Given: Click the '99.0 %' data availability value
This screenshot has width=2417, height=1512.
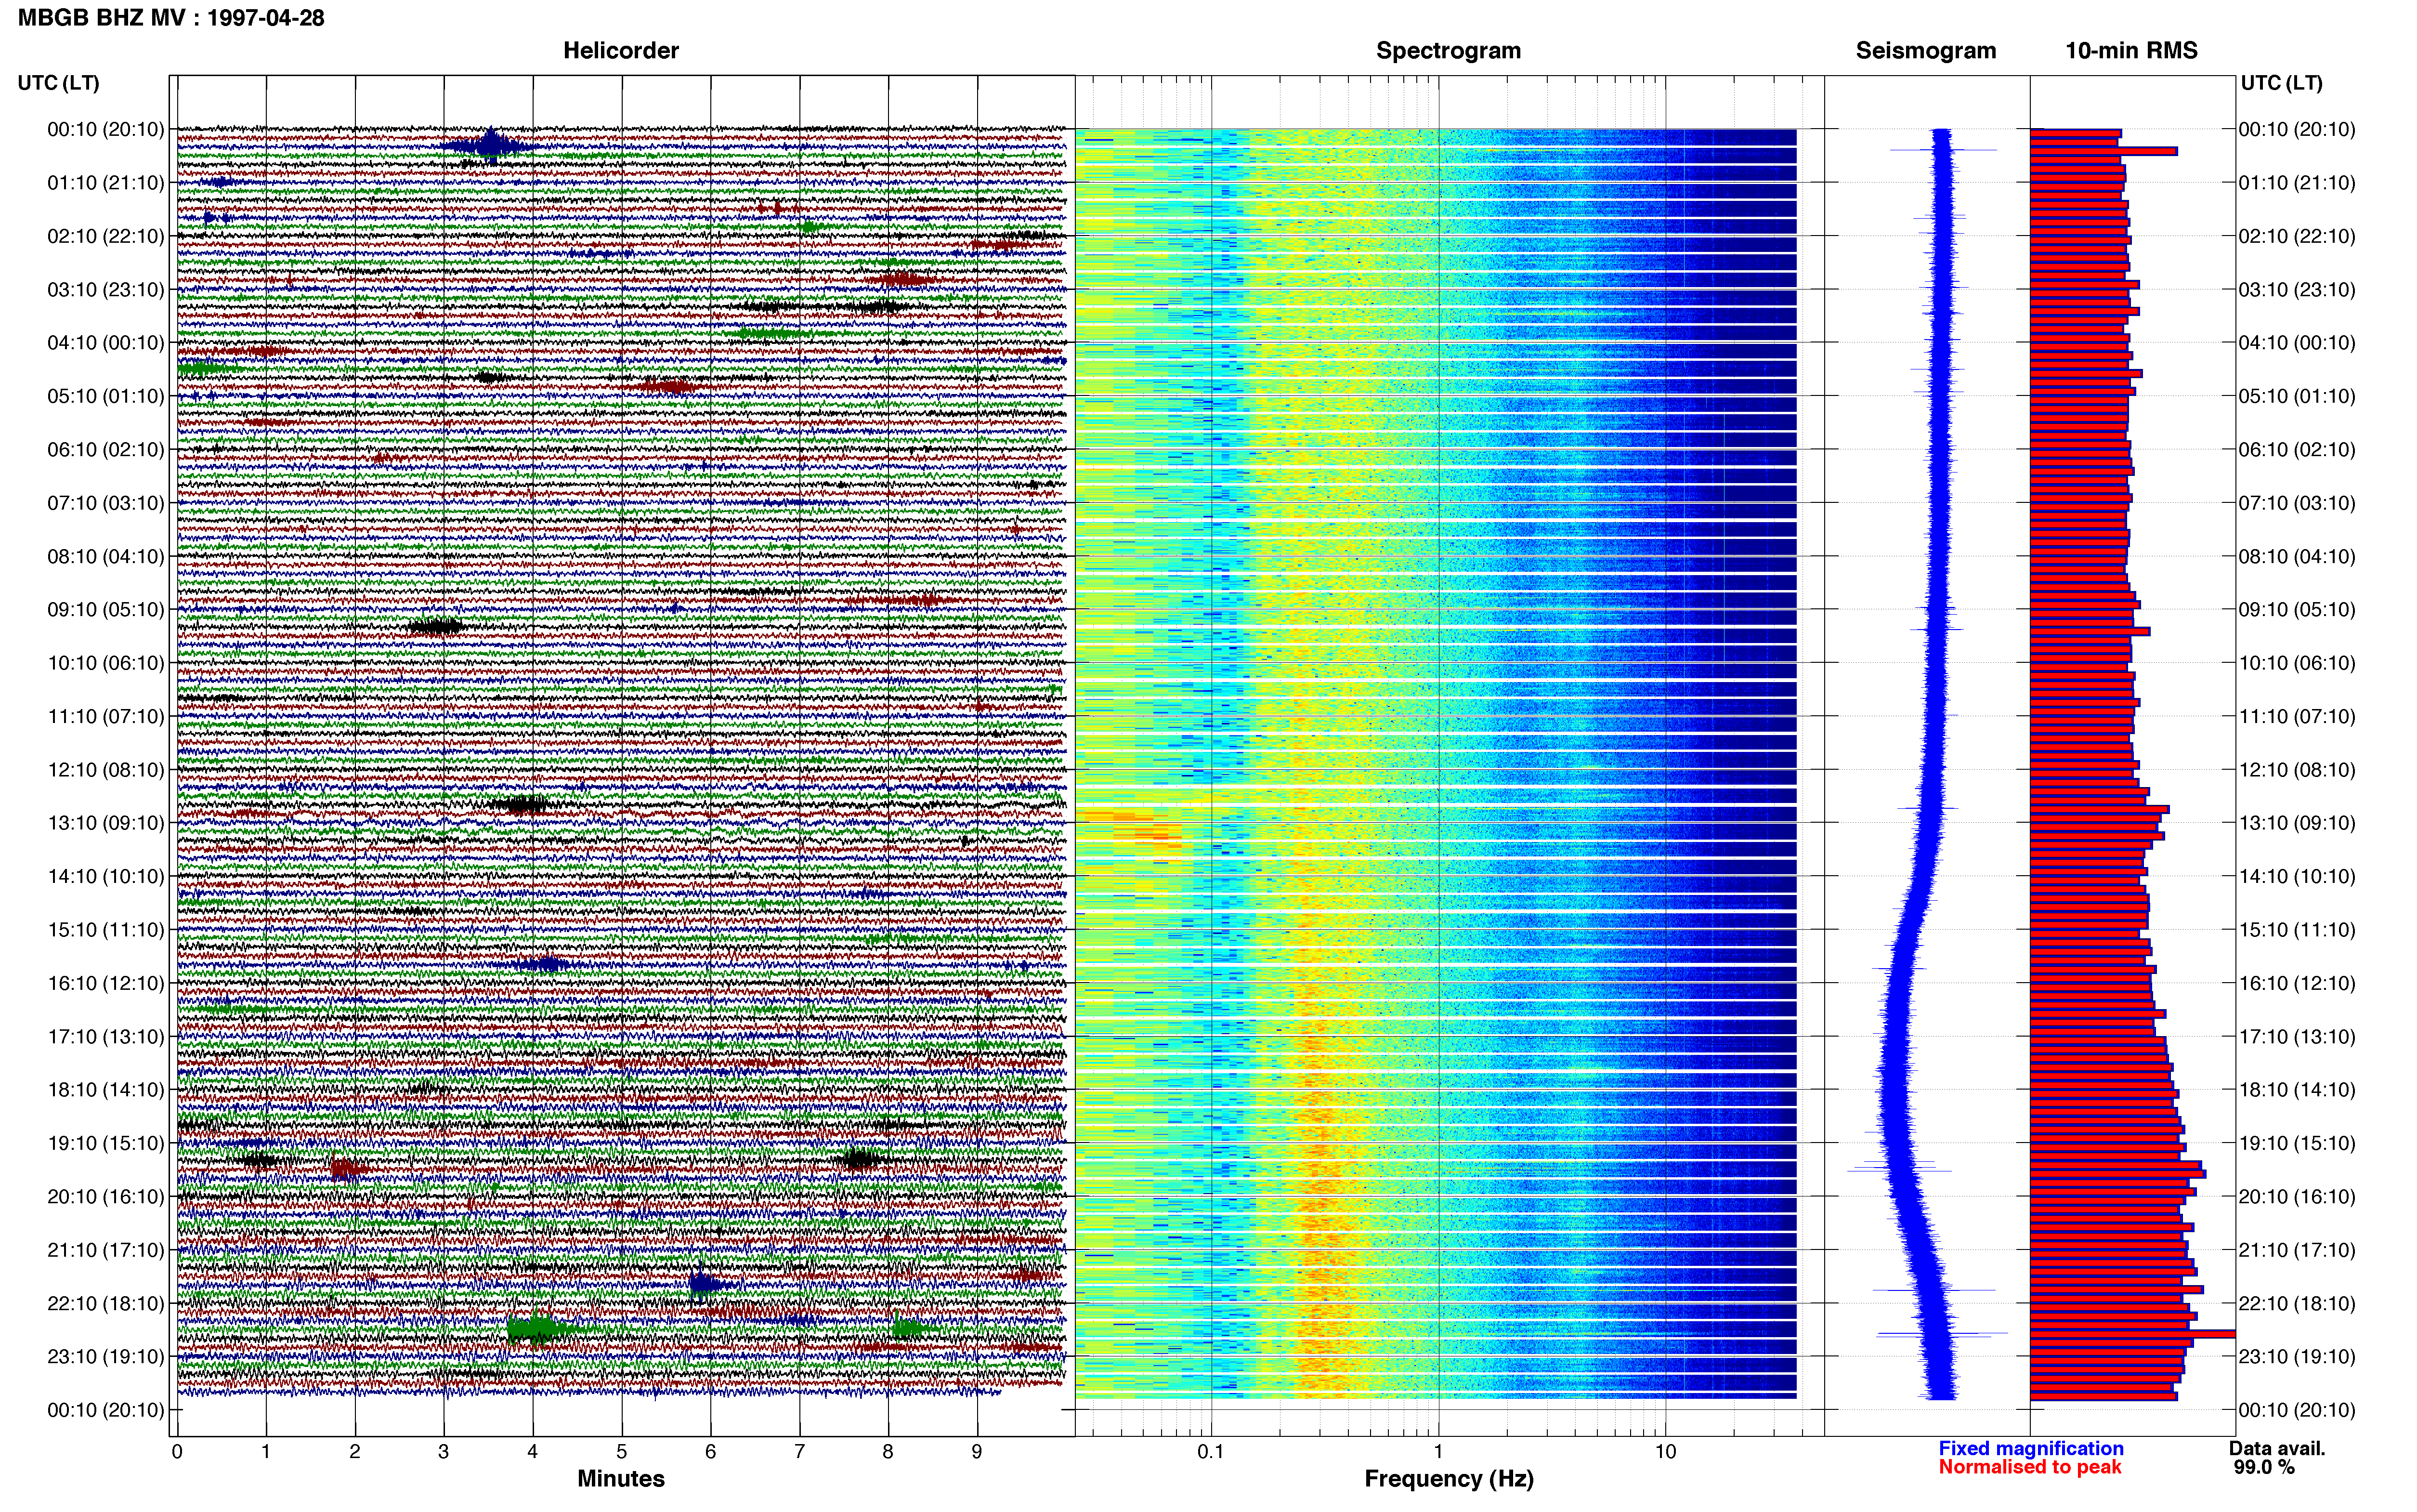Looking at the screenshot, I should (2264, 1467).
